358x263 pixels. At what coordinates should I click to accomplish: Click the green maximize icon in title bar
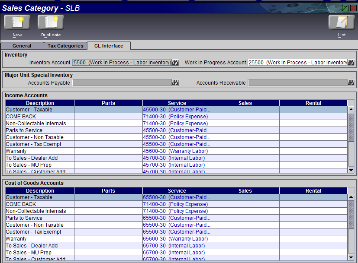(345, 8)
